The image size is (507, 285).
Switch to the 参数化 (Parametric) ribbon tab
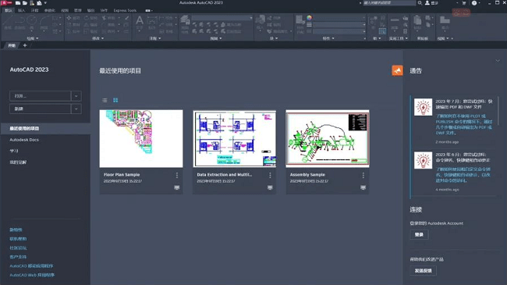click(x=49, y=10)
